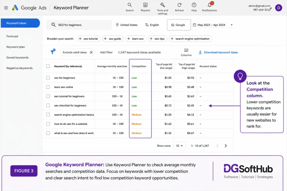Image resolution: width=287 pixels, height=191 pixels.
Task: Select the Keyword ideas tab
Action: [20, 23]
